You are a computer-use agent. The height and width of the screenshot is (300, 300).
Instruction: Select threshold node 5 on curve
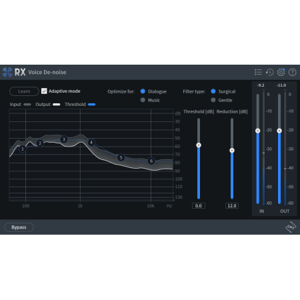coord(121,157)
